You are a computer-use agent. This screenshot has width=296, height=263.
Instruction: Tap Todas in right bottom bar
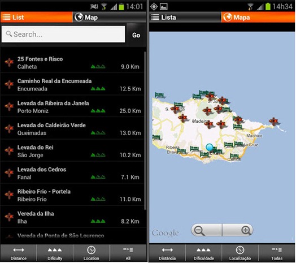277,253
